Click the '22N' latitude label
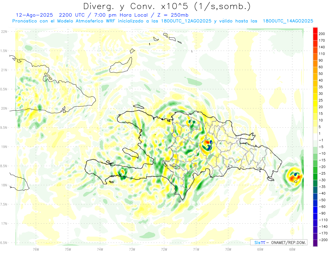This screenshot has width=328, height=253. coord(4,32)
